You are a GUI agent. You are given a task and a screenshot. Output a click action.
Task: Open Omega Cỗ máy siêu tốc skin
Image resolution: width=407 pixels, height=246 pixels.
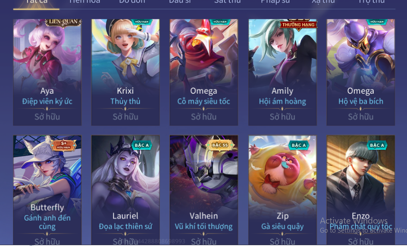pos(204,72)
